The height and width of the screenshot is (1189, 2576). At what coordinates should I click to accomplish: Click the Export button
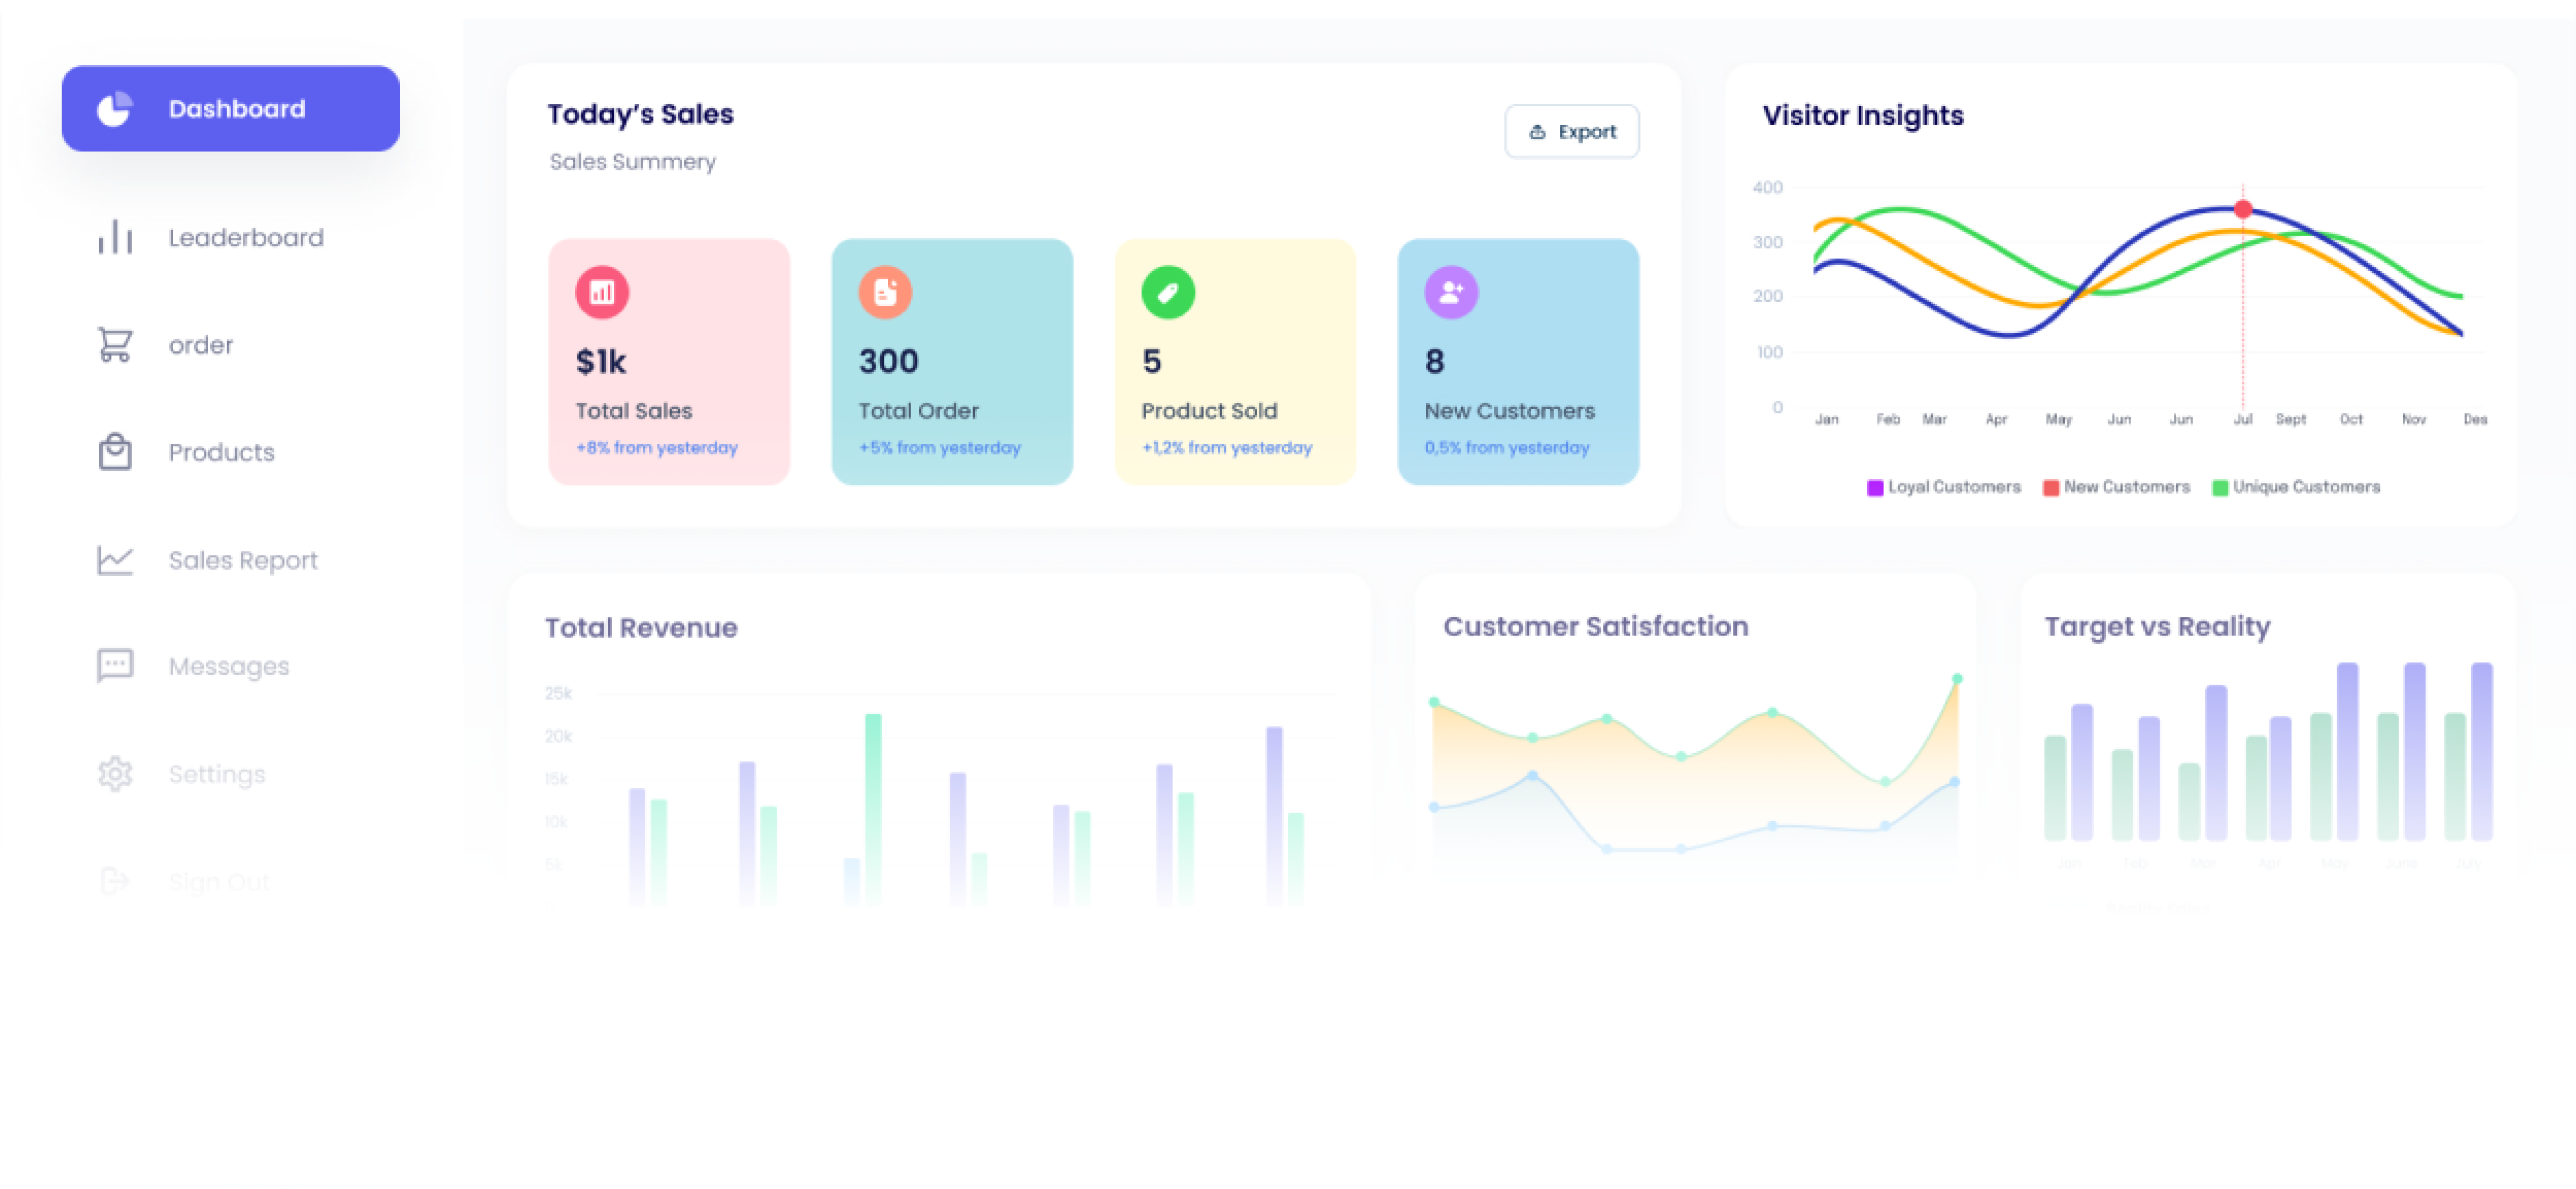(1571, 131)
